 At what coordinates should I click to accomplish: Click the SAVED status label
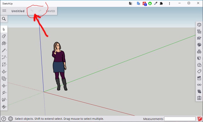coord(50,11)
